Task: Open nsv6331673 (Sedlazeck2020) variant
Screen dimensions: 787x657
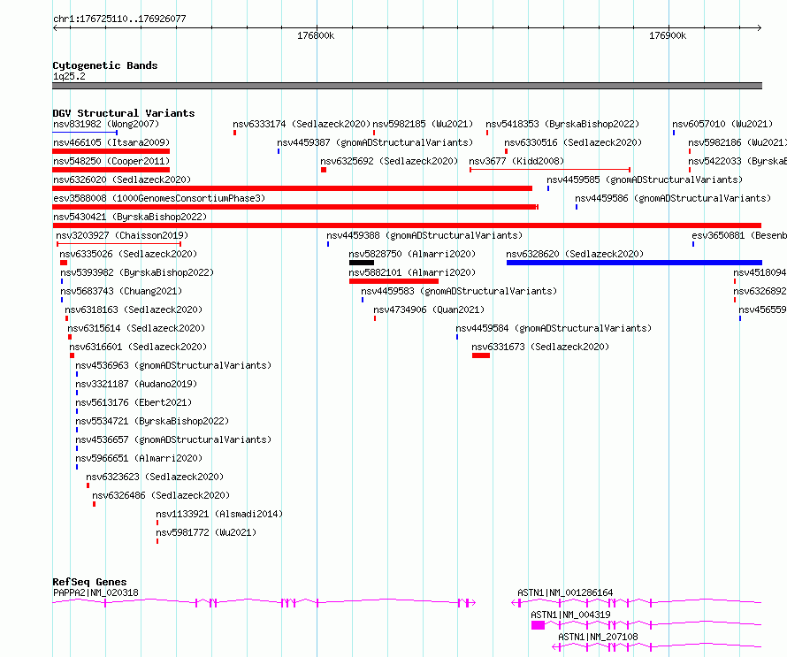Action: [540, 347]
